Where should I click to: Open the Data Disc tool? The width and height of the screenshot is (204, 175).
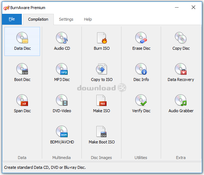tap(22, 41)
